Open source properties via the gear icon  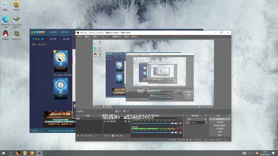pos(113,136)
